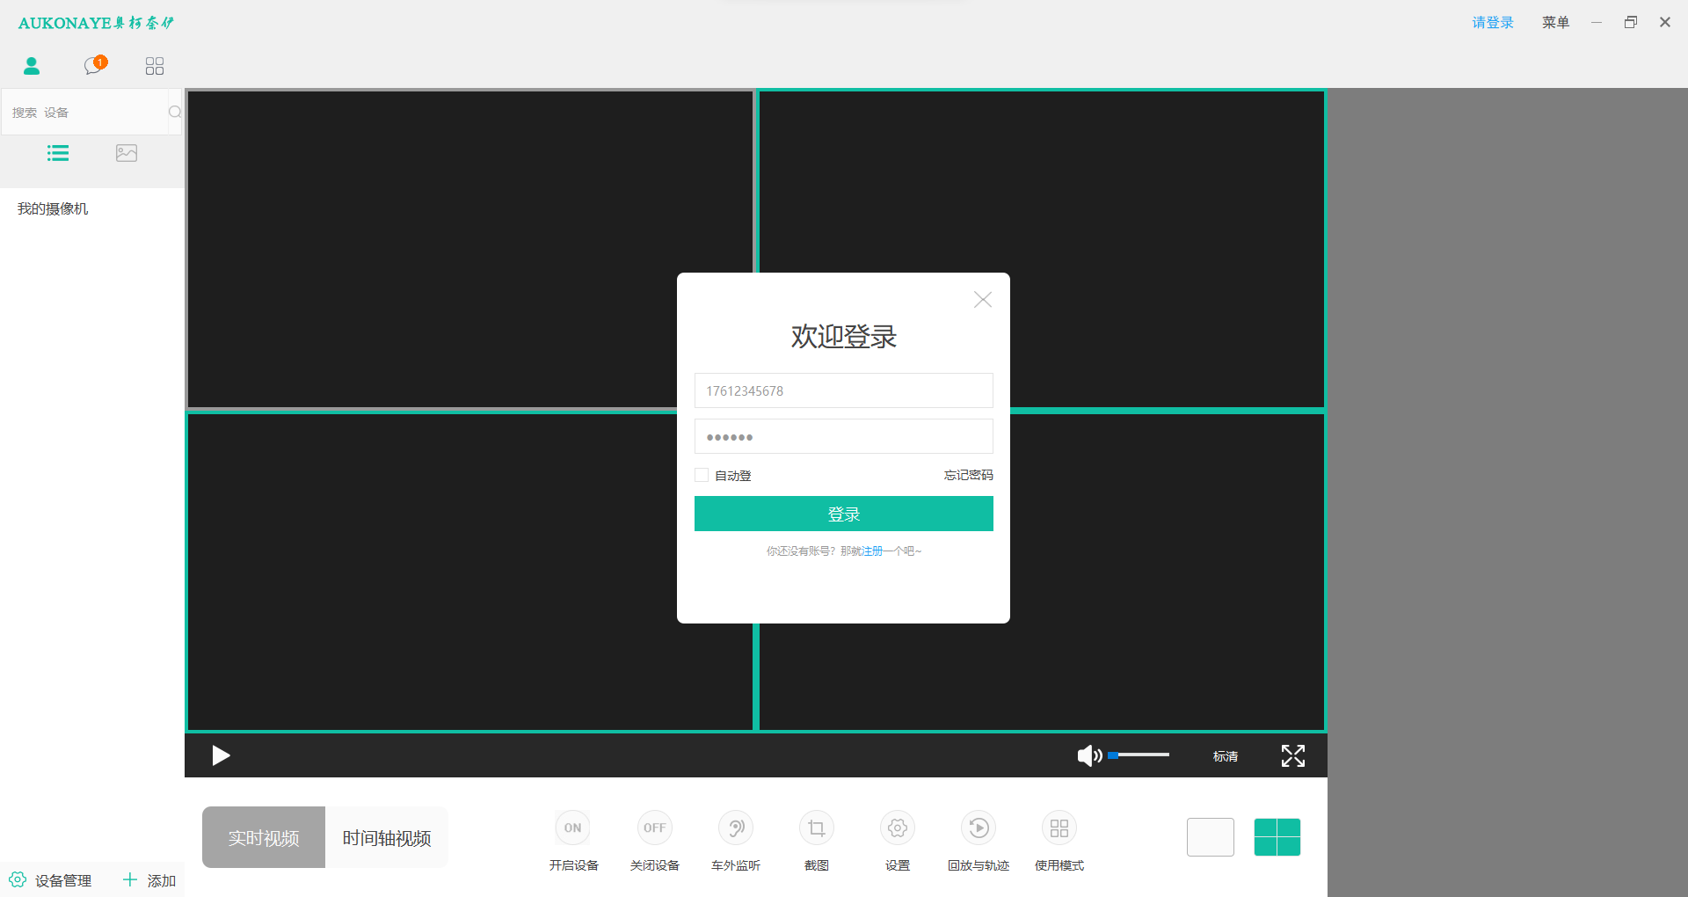Click the 开启设备 ON icon

click(573, 828)
